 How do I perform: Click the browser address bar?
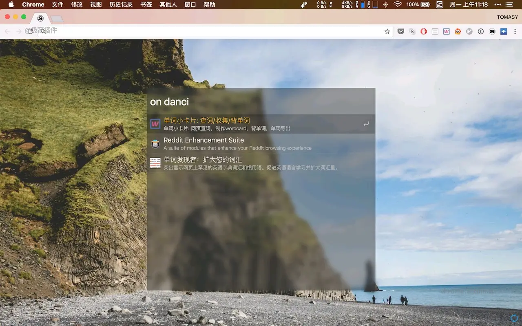[204, 31]
